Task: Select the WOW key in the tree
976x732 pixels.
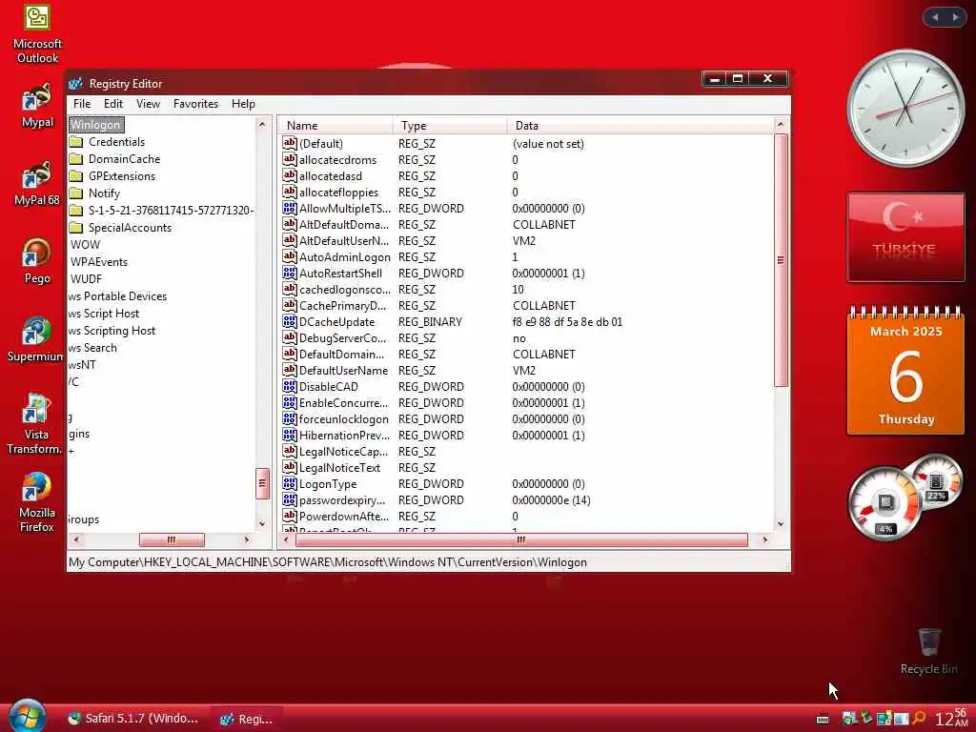Action: point(85,245)
